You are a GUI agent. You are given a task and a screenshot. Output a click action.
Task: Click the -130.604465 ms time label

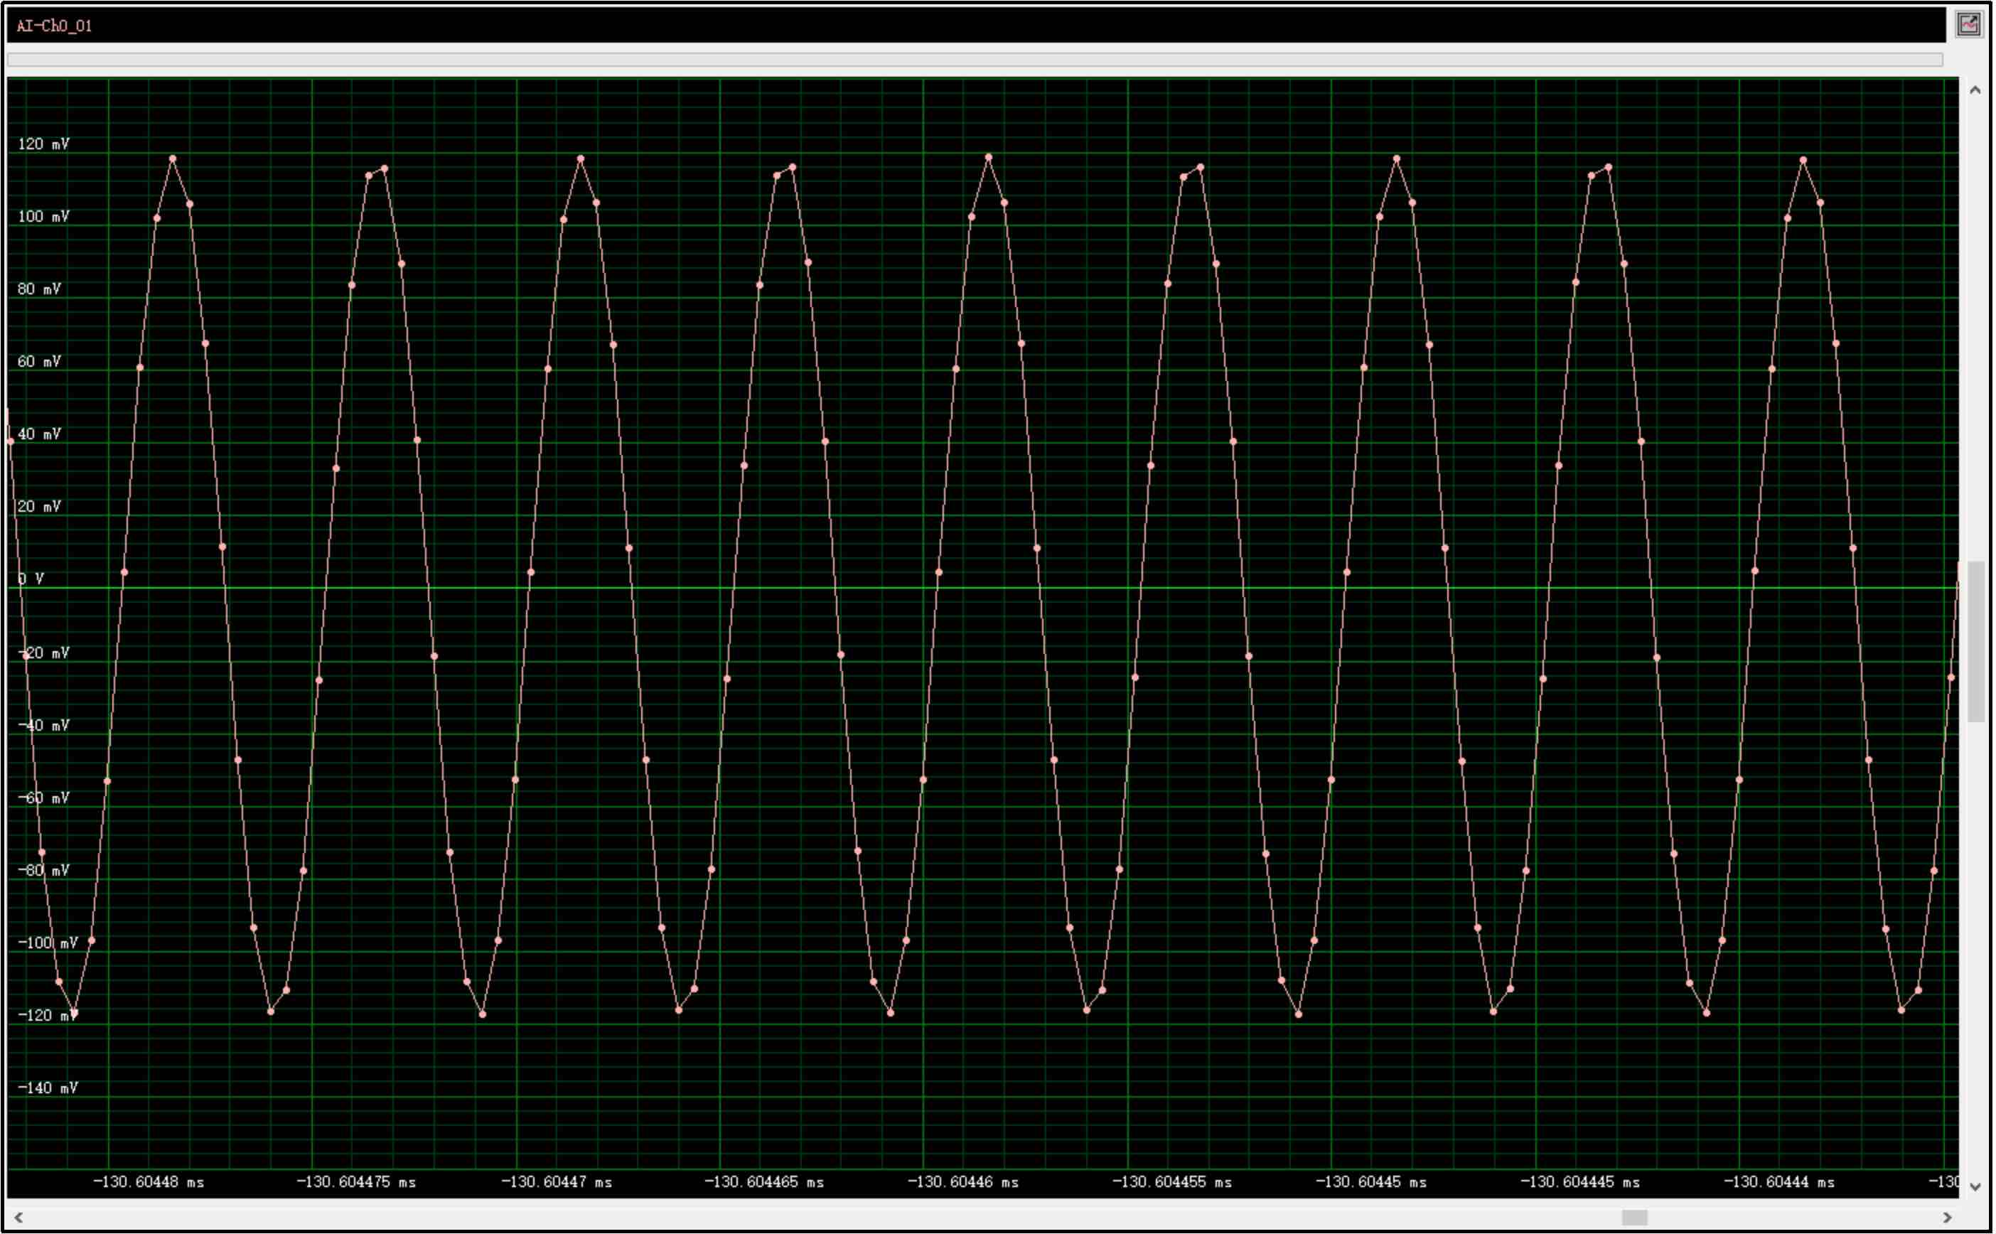tap(764, 1183)
